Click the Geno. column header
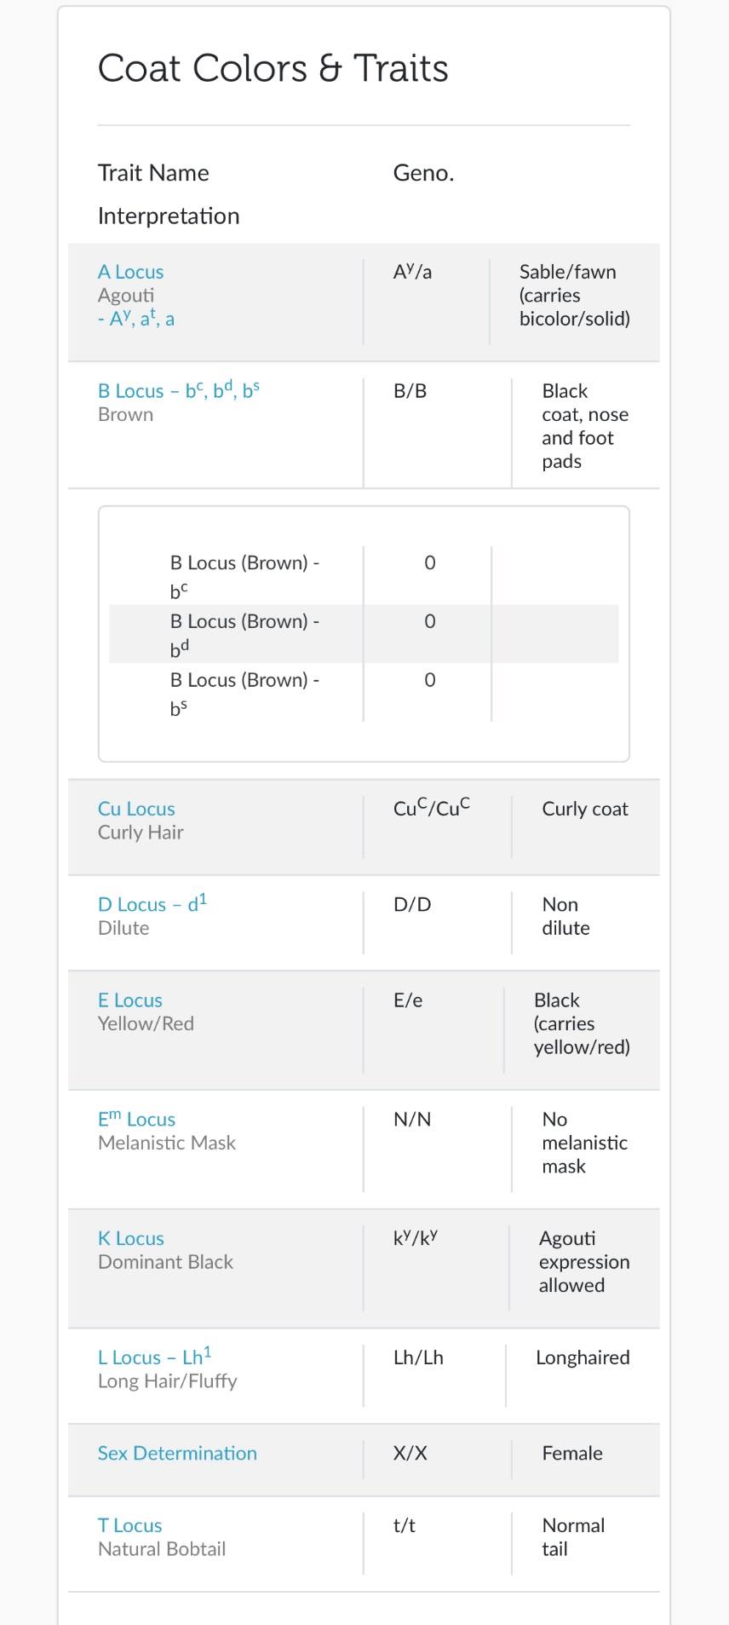 423,173
